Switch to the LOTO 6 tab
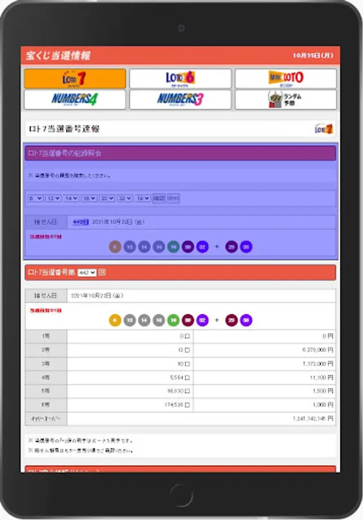The image size is (363, 520). click(x=180, y=79)
